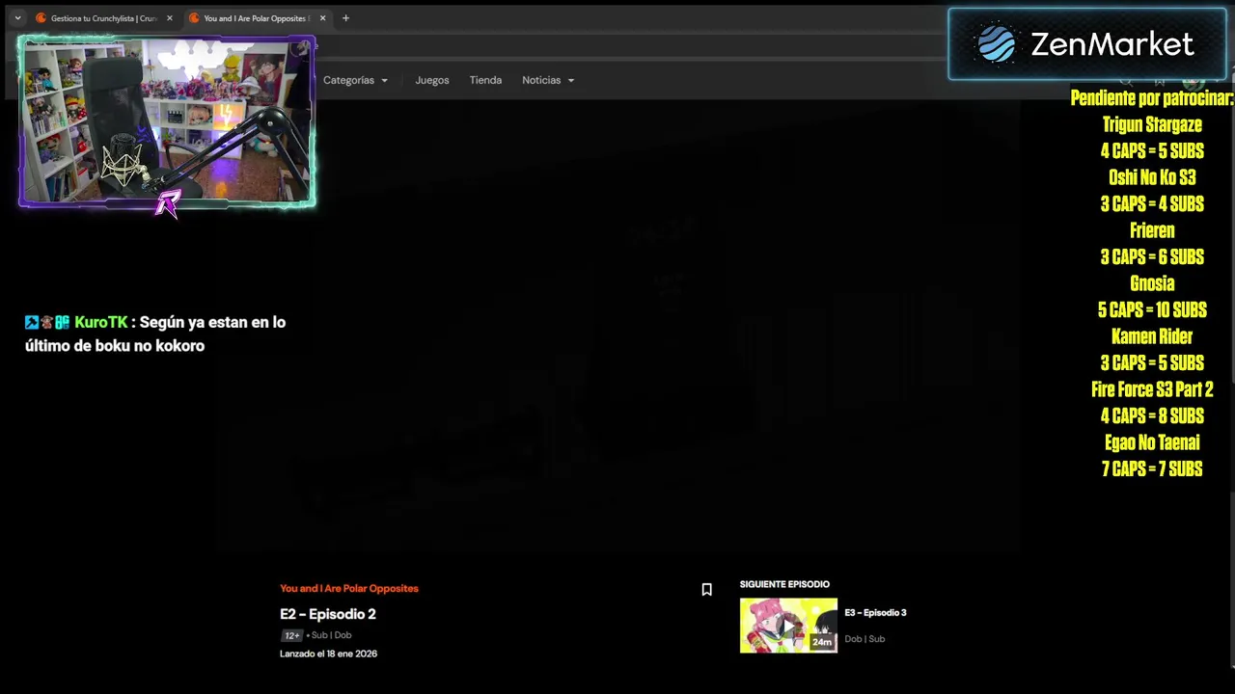Viewport: 1235px width, 694px height.
Task: Close the You and I Are Polar Opposites tab
Action: point(323,18)
